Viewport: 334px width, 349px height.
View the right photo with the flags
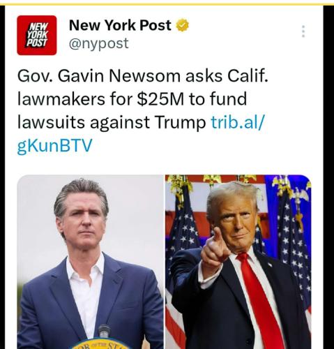(238, 262)
